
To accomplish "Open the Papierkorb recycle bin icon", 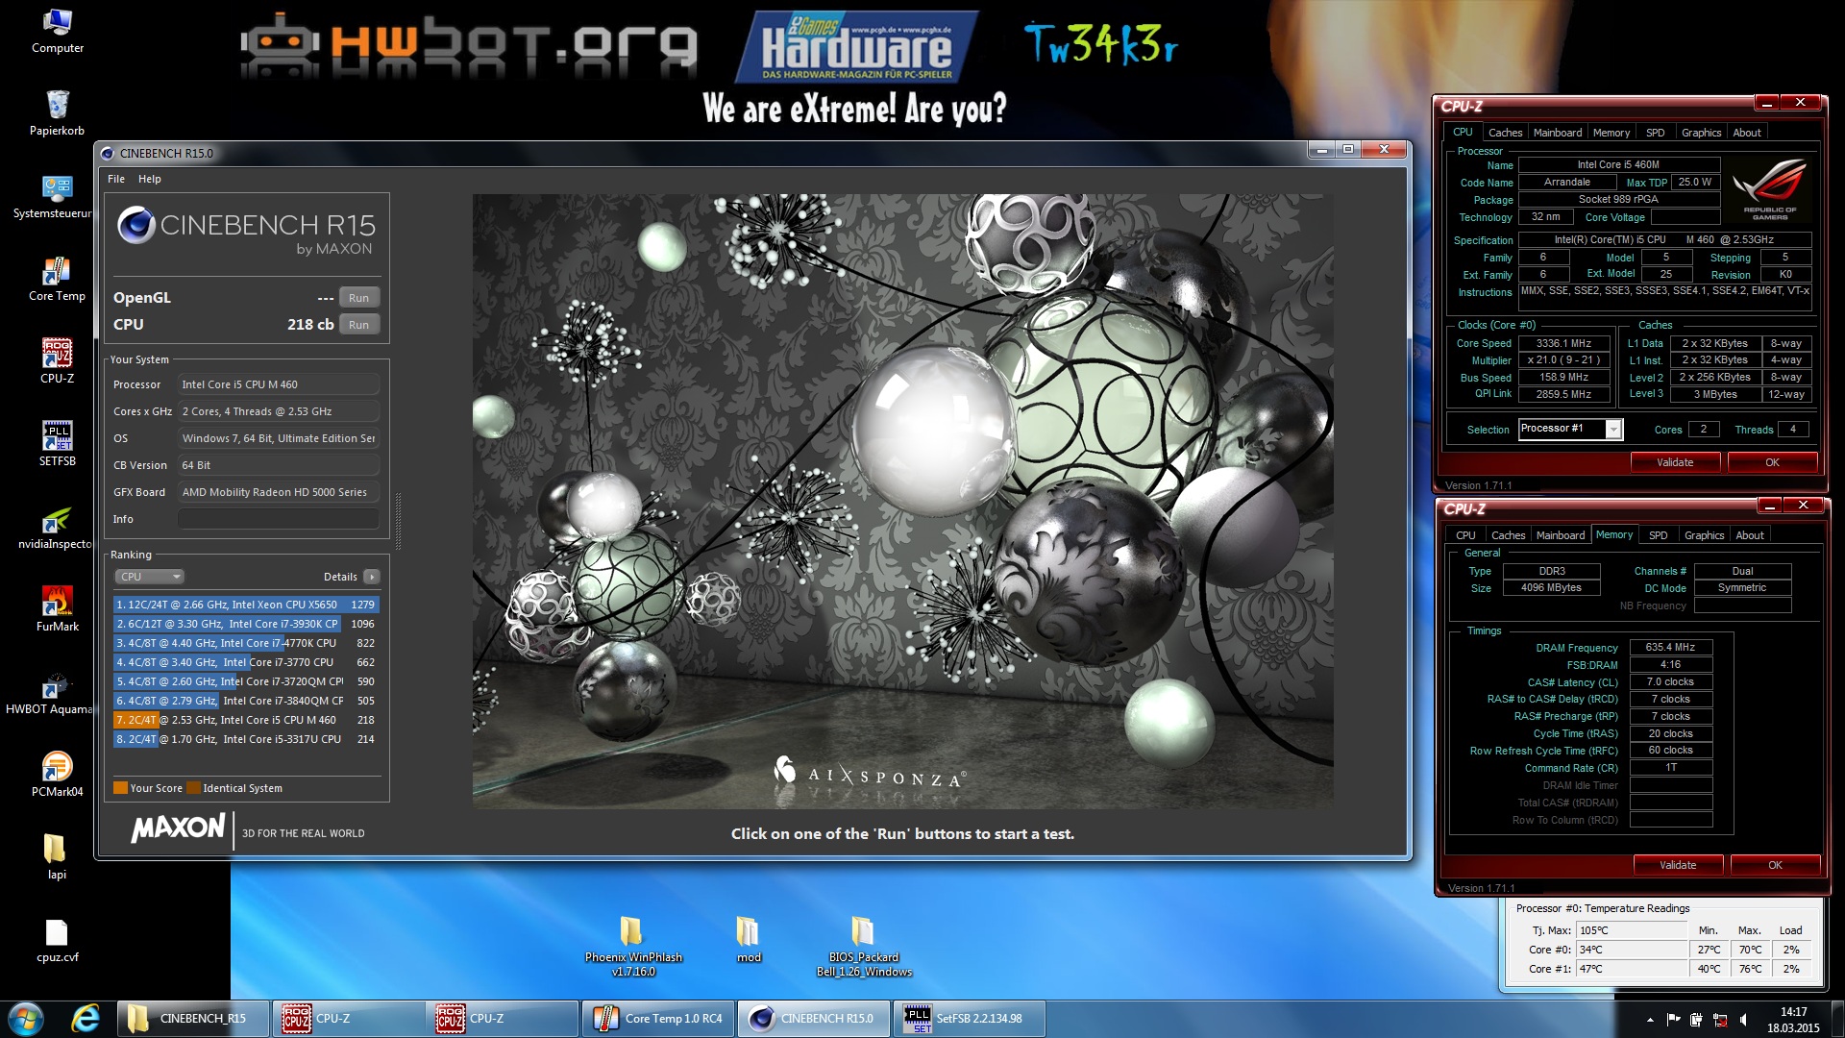I will [x=57, y=113].
